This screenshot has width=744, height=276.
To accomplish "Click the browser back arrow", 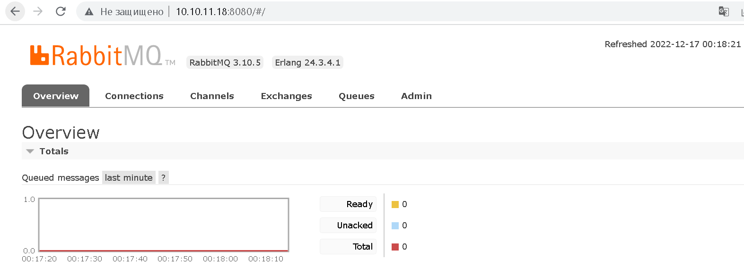I will [15, 11].
